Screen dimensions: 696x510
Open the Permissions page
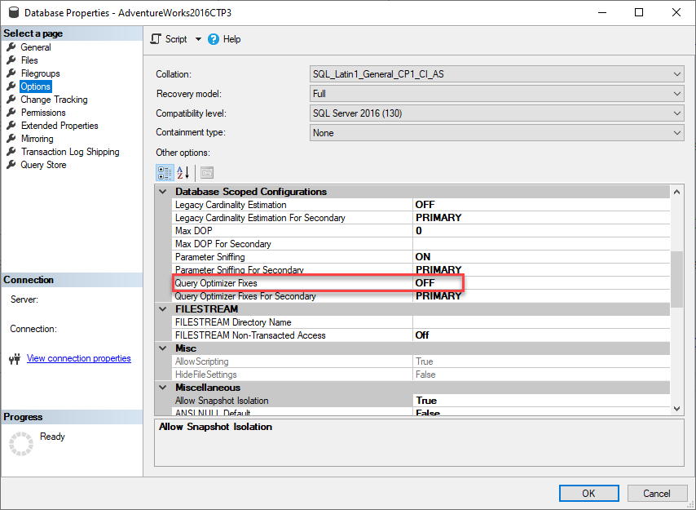click(x=43, y=113)
